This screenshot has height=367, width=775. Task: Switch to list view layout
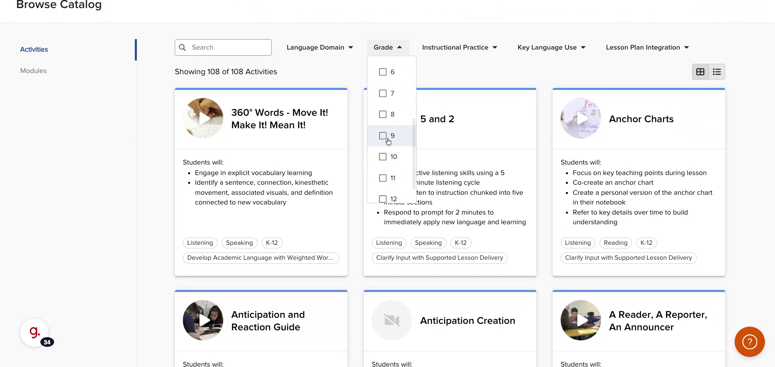[x=717, y=72]
